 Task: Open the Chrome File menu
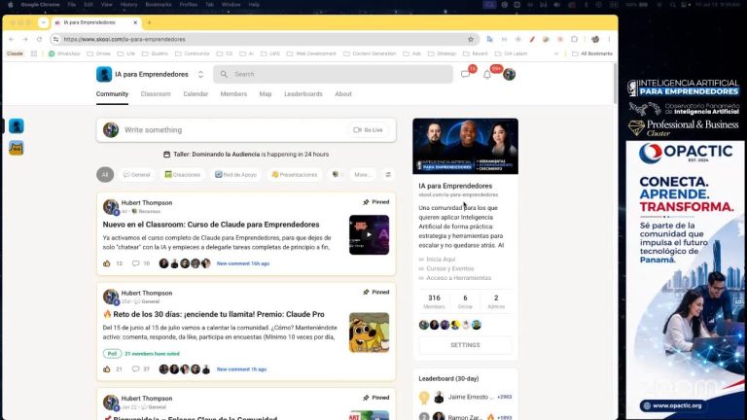pyautogui.click(x=71, y=5)
